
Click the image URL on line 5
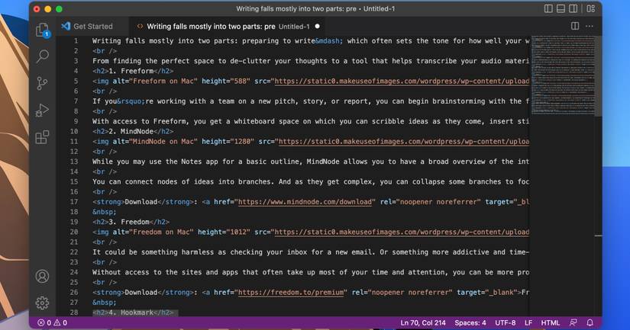402,81
